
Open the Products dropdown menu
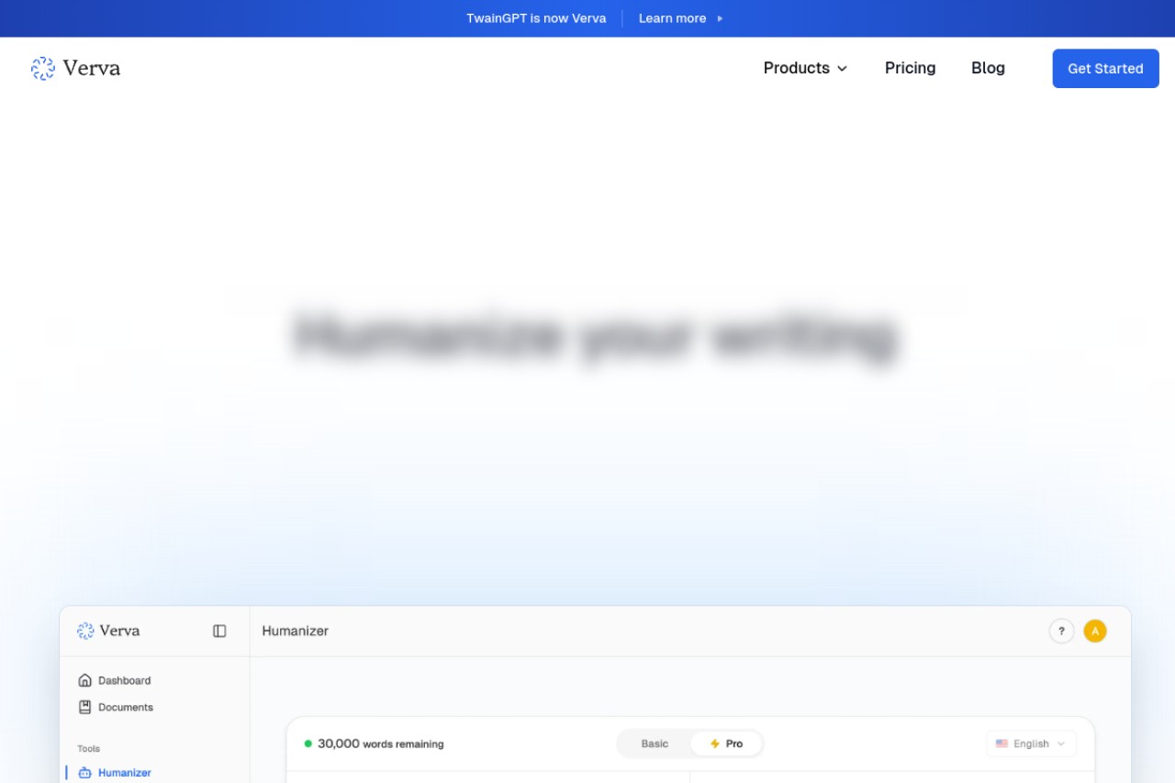point(805,68)
